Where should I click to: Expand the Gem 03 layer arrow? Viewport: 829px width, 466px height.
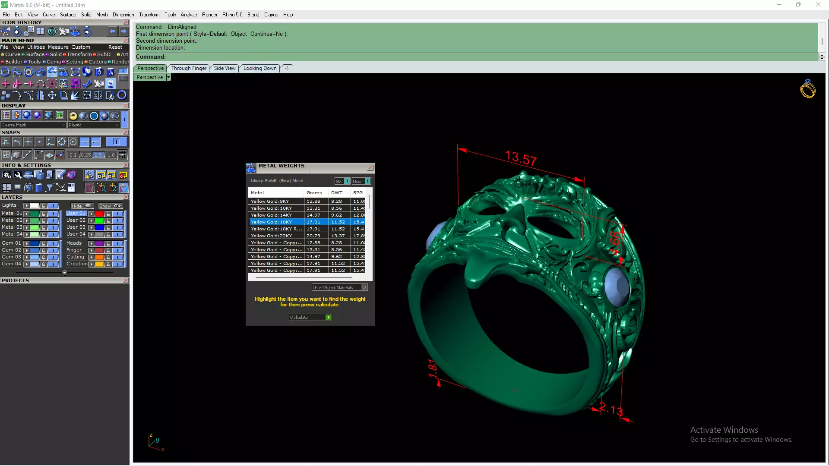click(26, 257)
